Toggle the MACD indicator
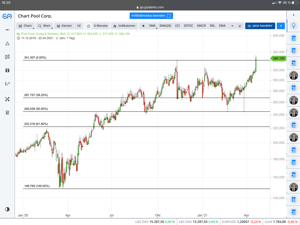Viewport: 300px width, 225px height. pos(201,26)
